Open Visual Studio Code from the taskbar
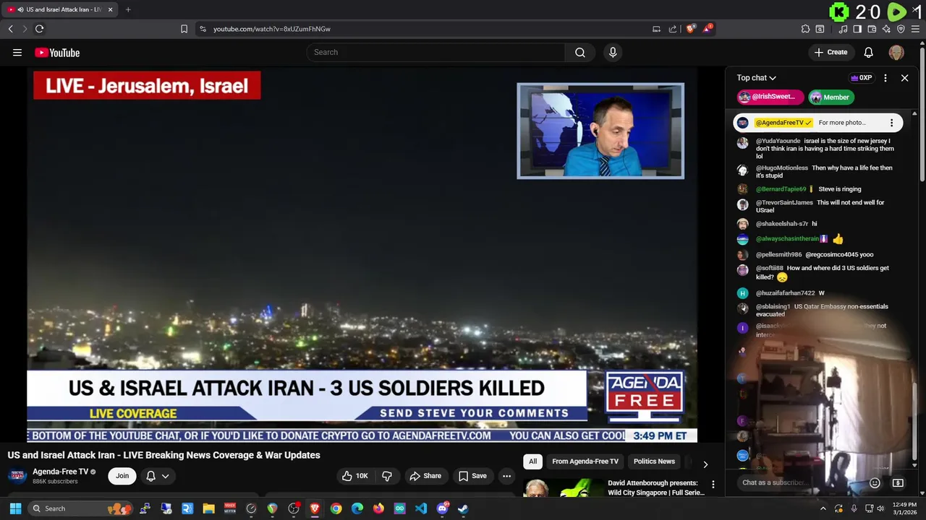Image resolution: width=926 pixels, height=520 pixels. click(421, 508)
